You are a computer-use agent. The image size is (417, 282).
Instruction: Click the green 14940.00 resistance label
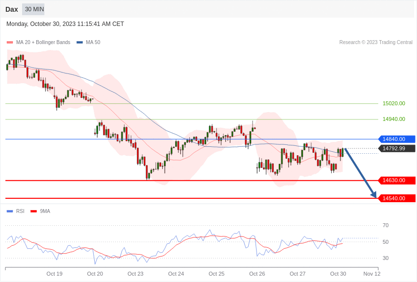[x=393, y=119]
